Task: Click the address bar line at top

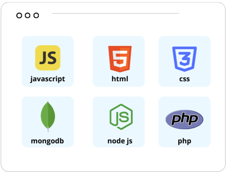Action: [x=116, y=14]
